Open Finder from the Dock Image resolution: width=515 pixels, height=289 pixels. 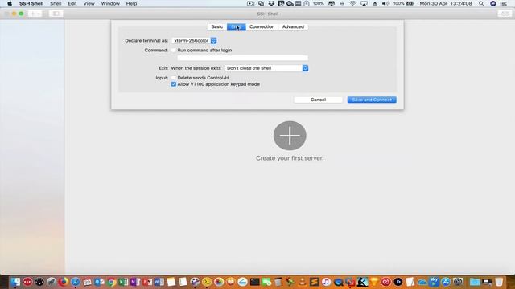(15, 282)
